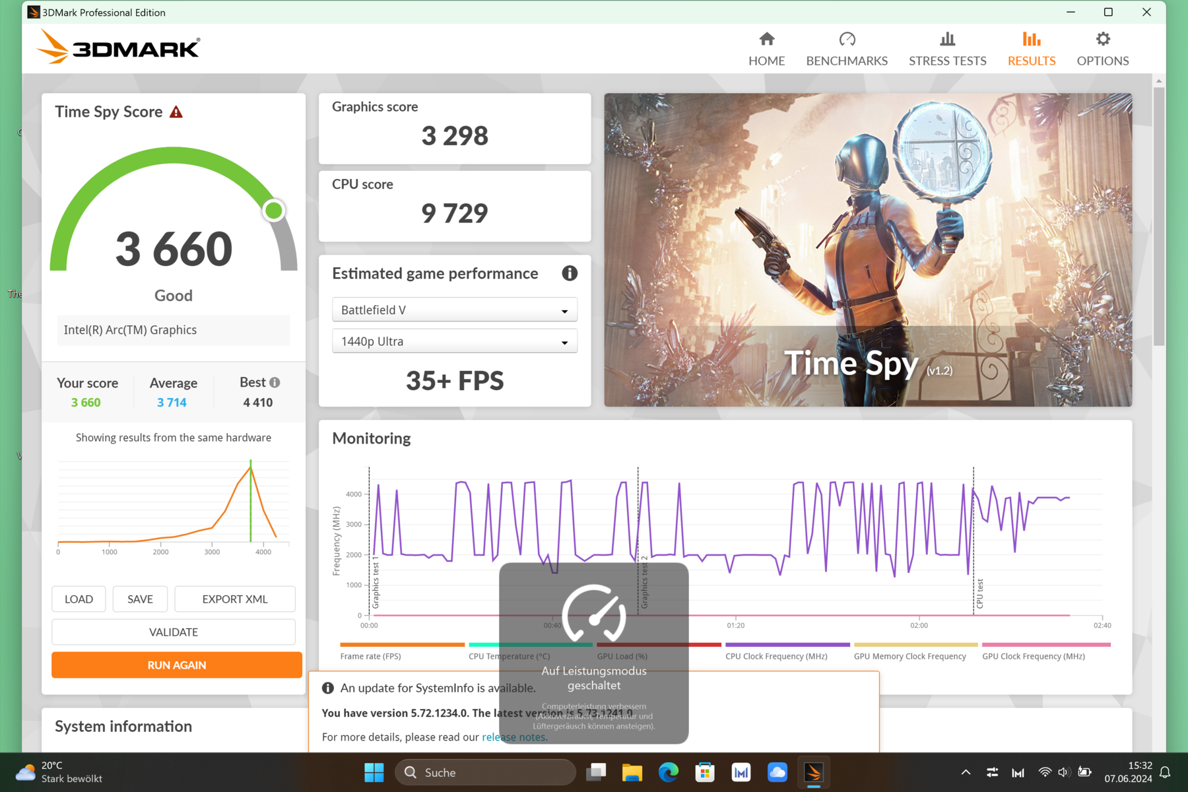Click the VALIDATE button
The image size is (1188, 792).
pos(174,632)
